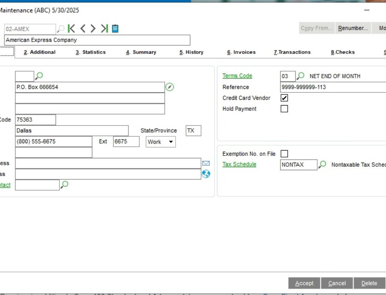Click the telephone field (800) 555-6675
The height and width of the screenshot is (295, 386).
click(x=54, y=141)
